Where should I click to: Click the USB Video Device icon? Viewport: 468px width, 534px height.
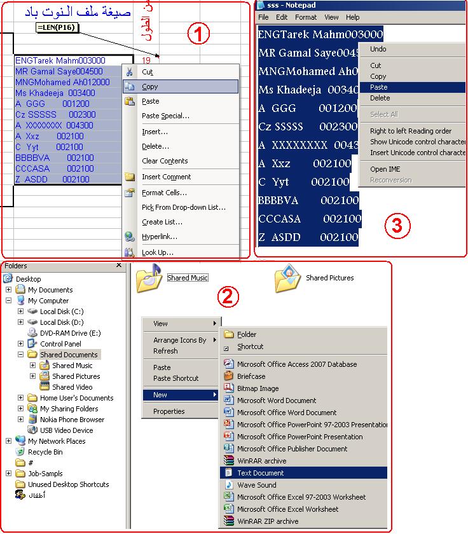tap(32, 430)
